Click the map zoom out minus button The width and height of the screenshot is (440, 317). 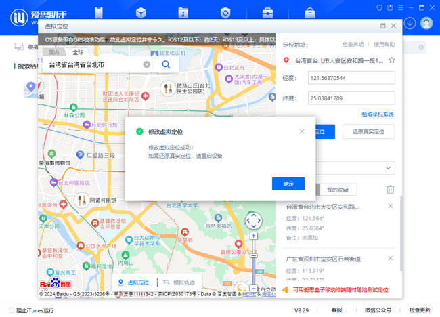(x=253, y=289)
